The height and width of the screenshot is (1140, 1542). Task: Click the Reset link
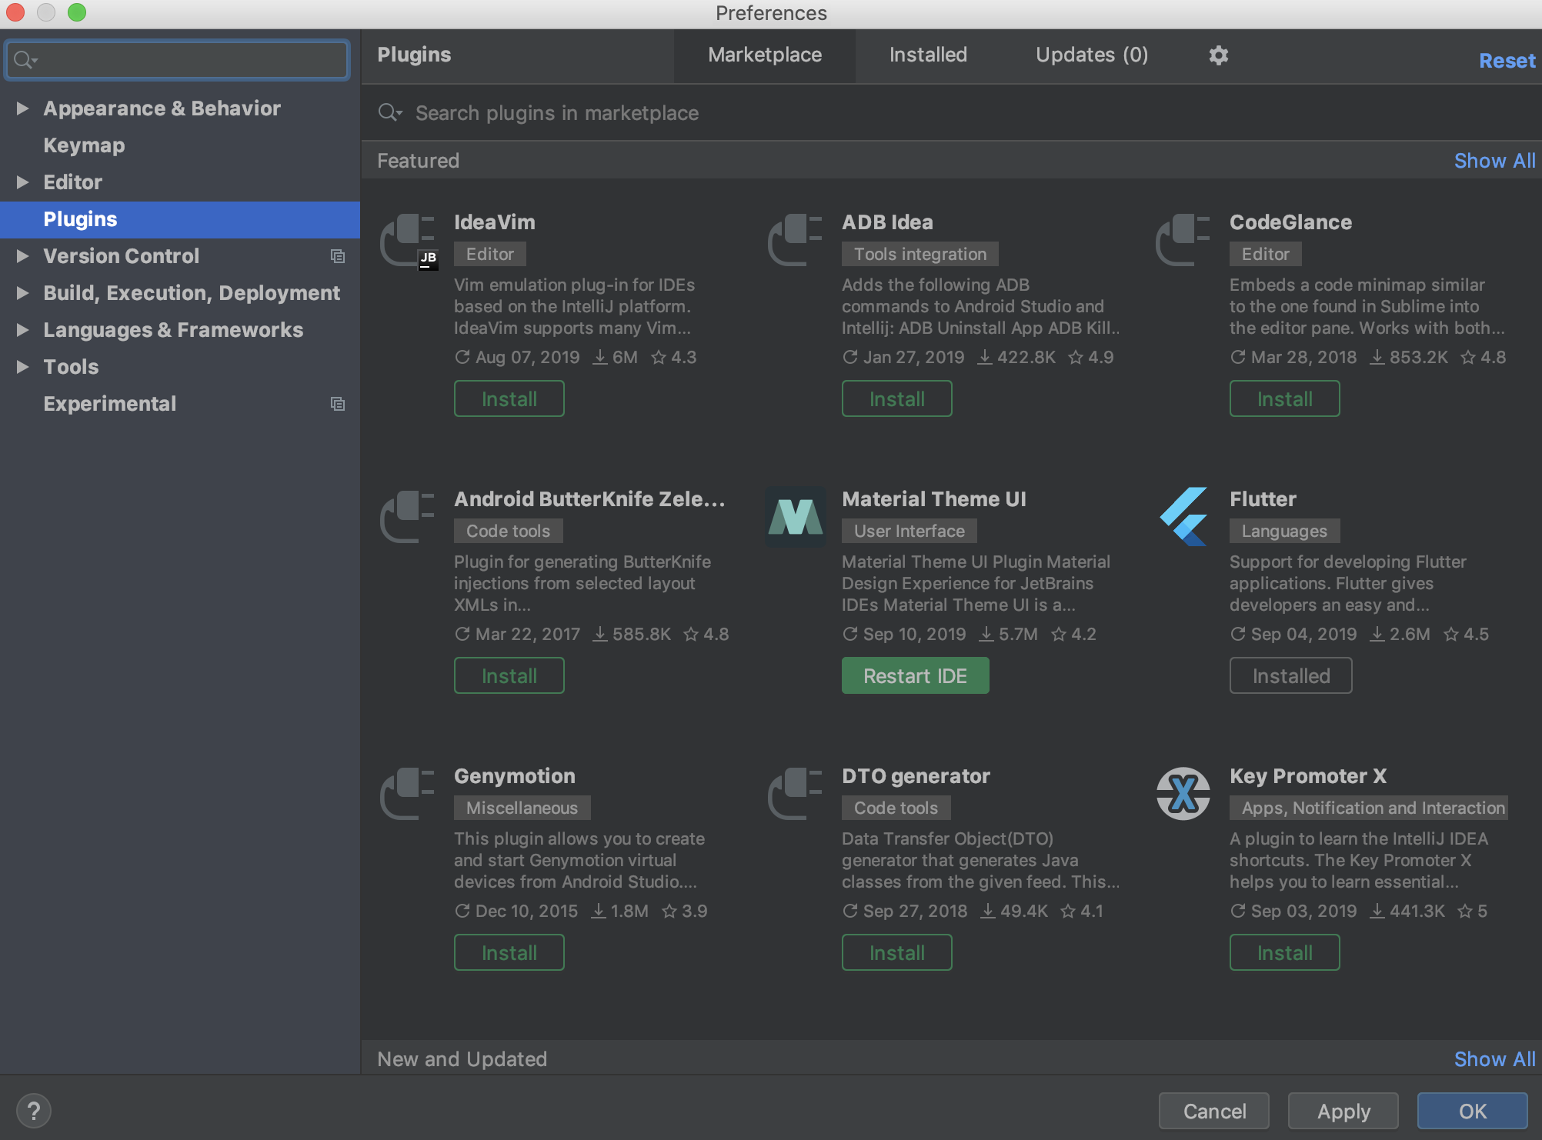[1506, 60]
